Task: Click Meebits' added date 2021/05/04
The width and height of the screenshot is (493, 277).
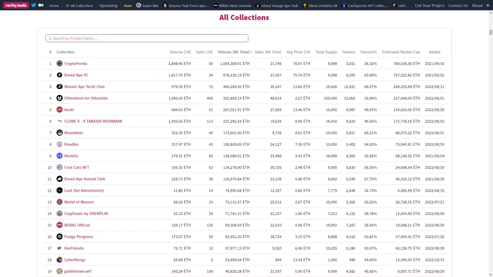Action: point(435,156)
